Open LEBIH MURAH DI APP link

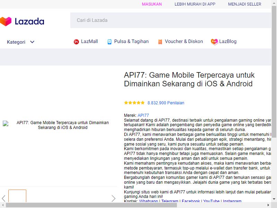point(195,4)
